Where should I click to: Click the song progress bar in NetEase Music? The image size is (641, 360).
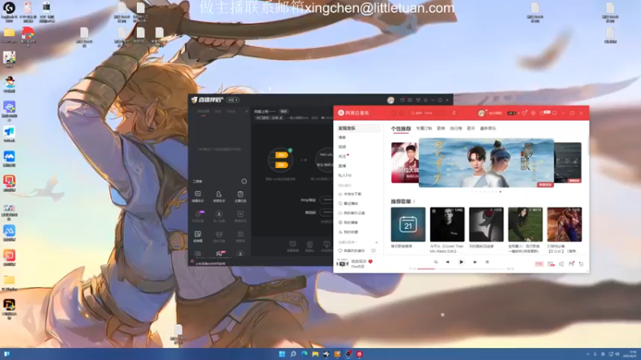pos(462,269)
